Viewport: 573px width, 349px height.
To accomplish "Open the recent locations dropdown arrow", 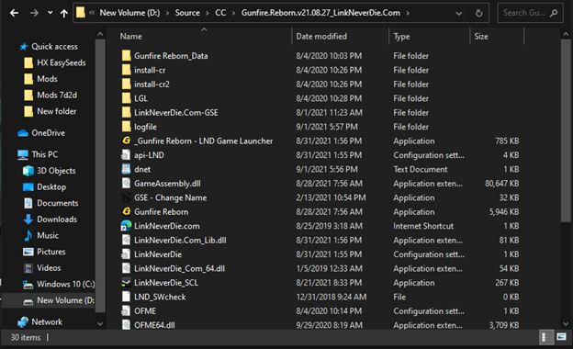I will 51,13.
